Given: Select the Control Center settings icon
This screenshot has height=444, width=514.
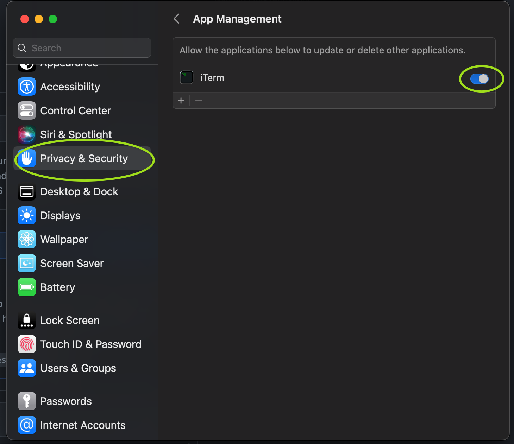Looking at the screenshot, I should [x=26, y=110].
